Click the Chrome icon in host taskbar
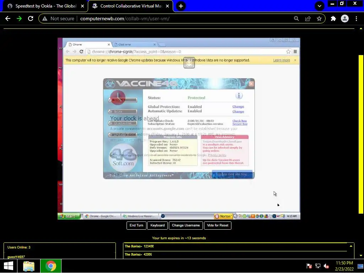Viewport: 364px width, 273px height. [x=51, y=266]
